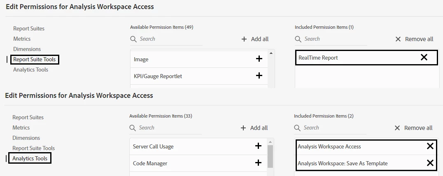This screenshot has width=443, height=176.
Task: Open Analytics Tools in the panel listing RealTime Report
Action: click(x=30, y=69)
